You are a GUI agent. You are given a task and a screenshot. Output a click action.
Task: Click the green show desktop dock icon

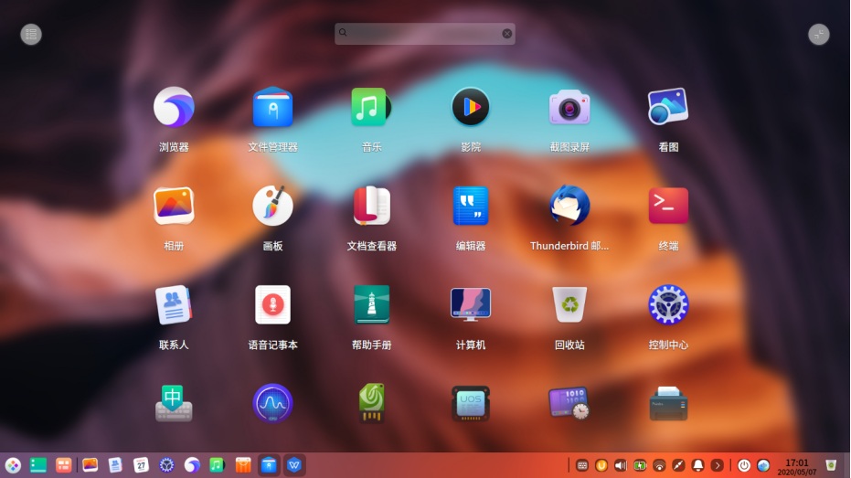[x=38, y=465]
